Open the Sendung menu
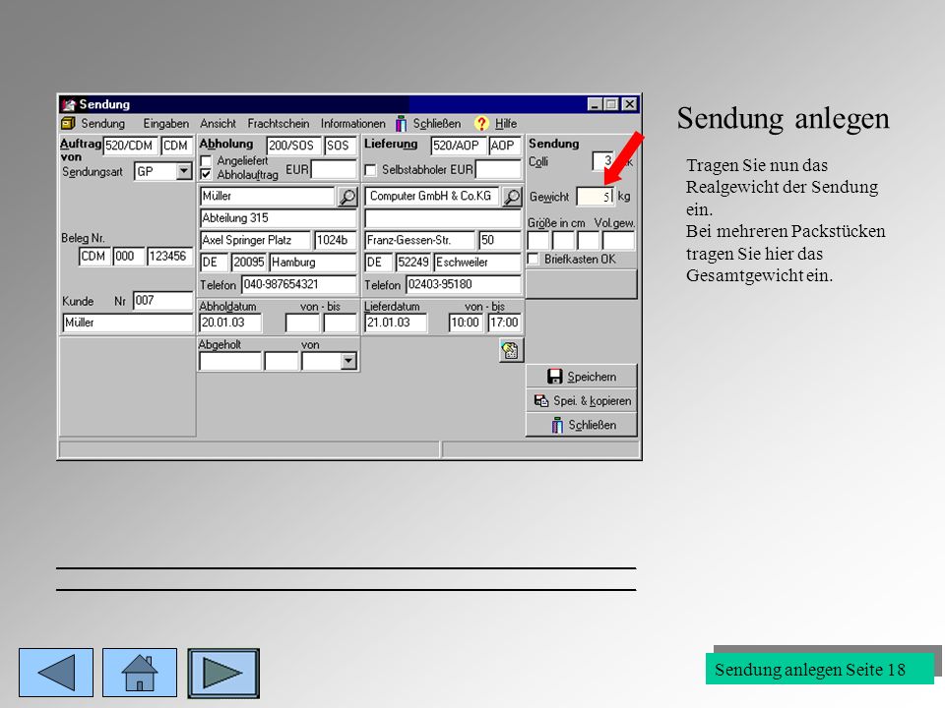Screen dimensions: 945x708 103,124
